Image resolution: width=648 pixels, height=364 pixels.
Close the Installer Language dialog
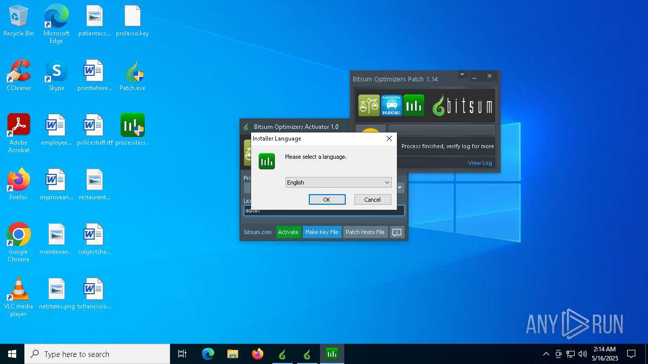point(389,139)
